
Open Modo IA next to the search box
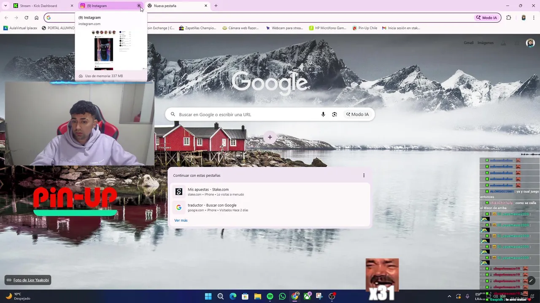(357, 114)
